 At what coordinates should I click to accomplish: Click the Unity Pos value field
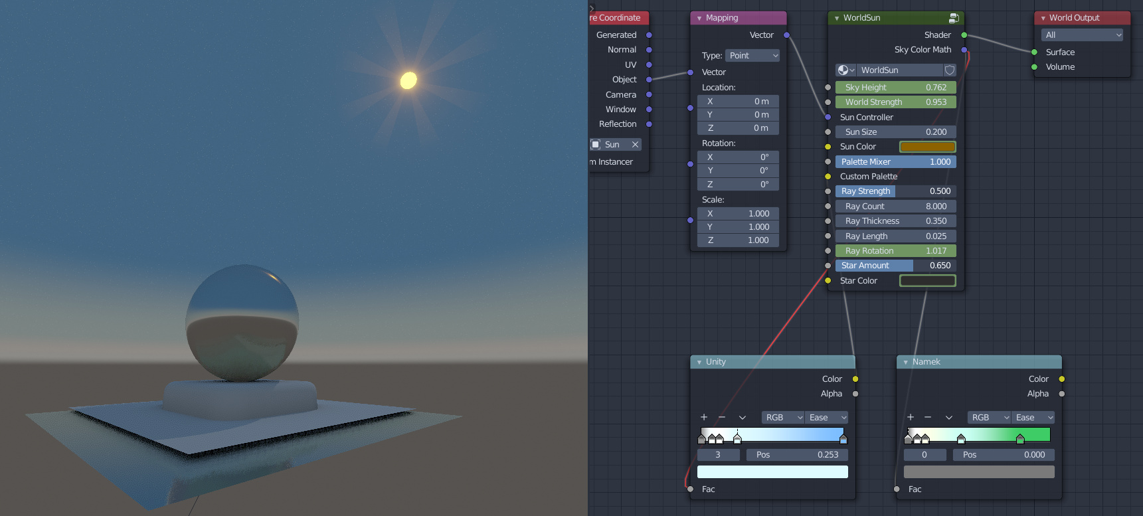coord(797,455)
